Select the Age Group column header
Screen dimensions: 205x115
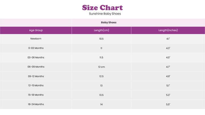point(36,30)
